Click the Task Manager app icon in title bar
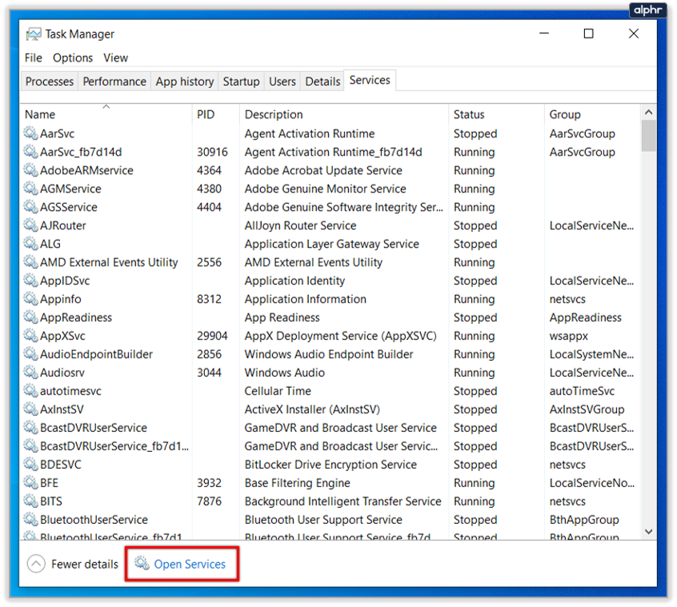This screenshot has height=607, width=677. pos(34,34)
